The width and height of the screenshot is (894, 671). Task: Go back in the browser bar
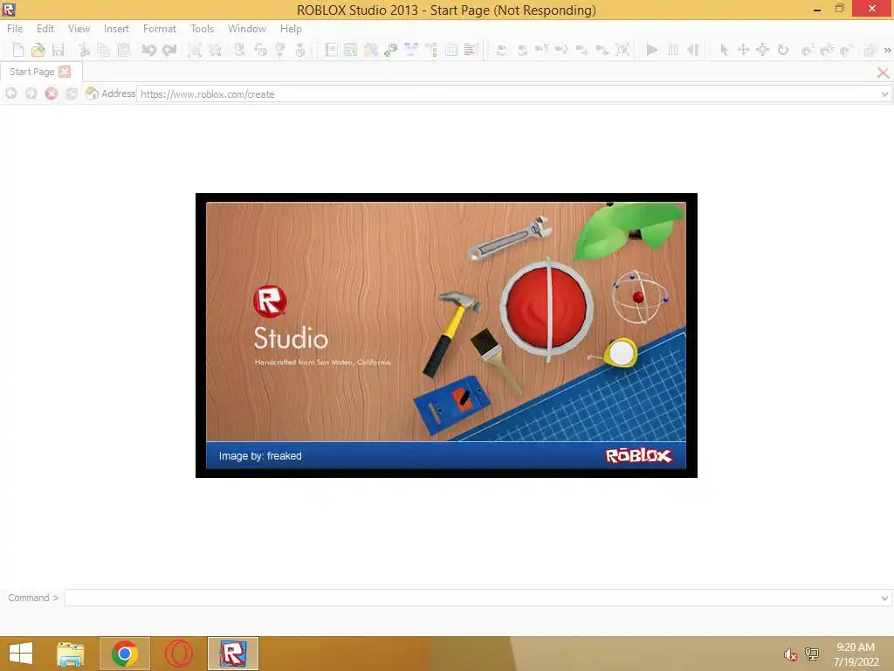pos(10,93)
